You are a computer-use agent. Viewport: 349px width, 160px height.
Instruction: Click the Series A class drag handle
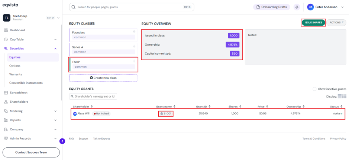coord(134,47)
